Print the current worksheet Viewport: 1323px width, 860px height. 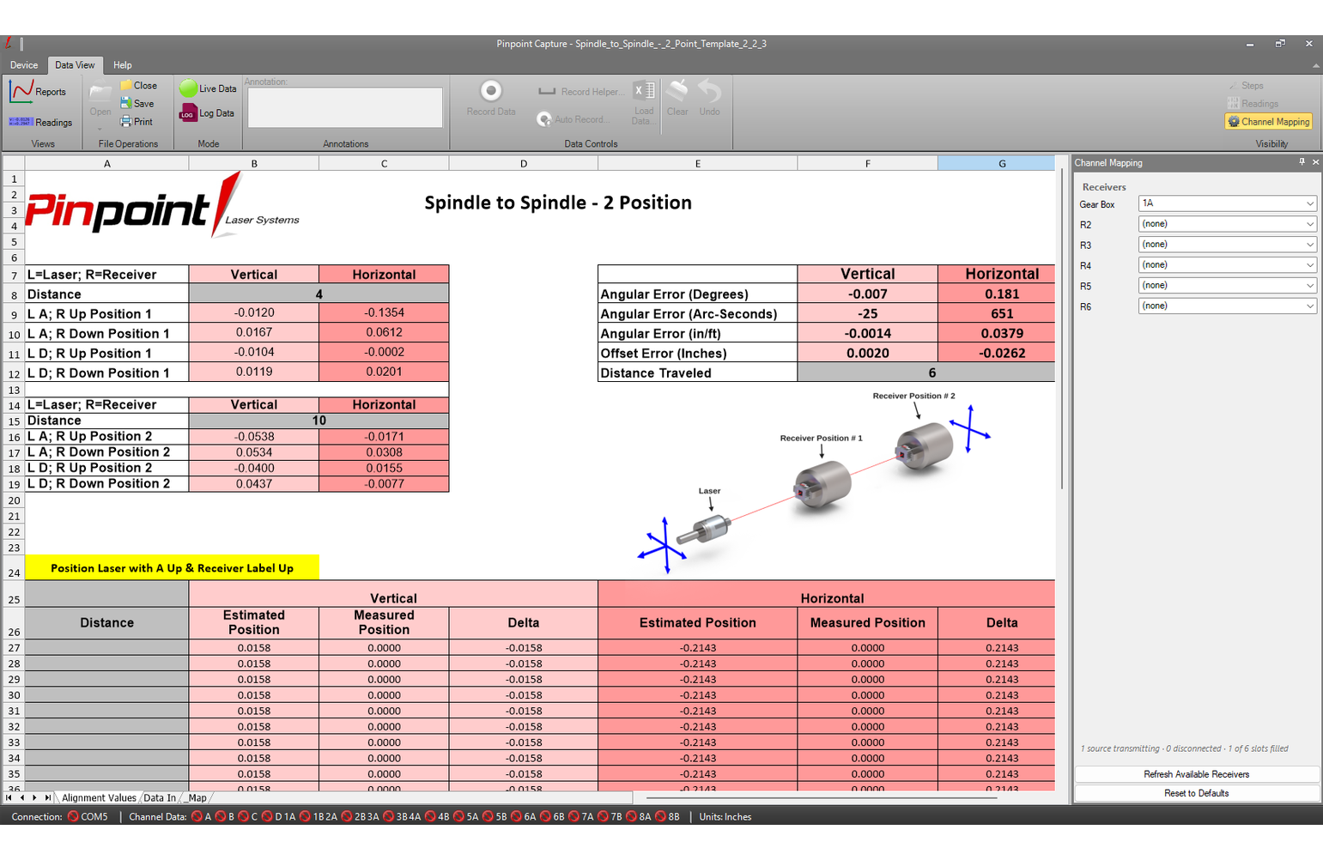point(137,122)
